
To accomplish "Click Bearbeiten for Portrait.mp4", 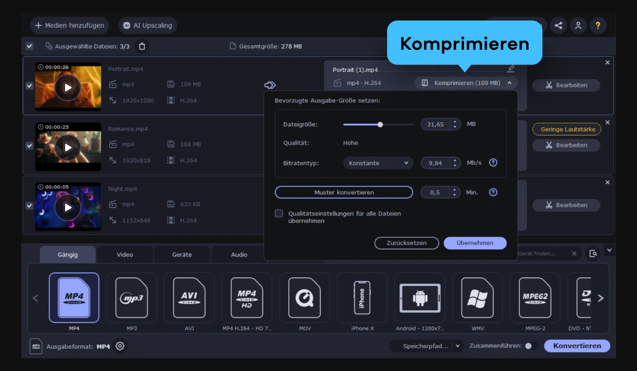I will click(x=566, y=85).
